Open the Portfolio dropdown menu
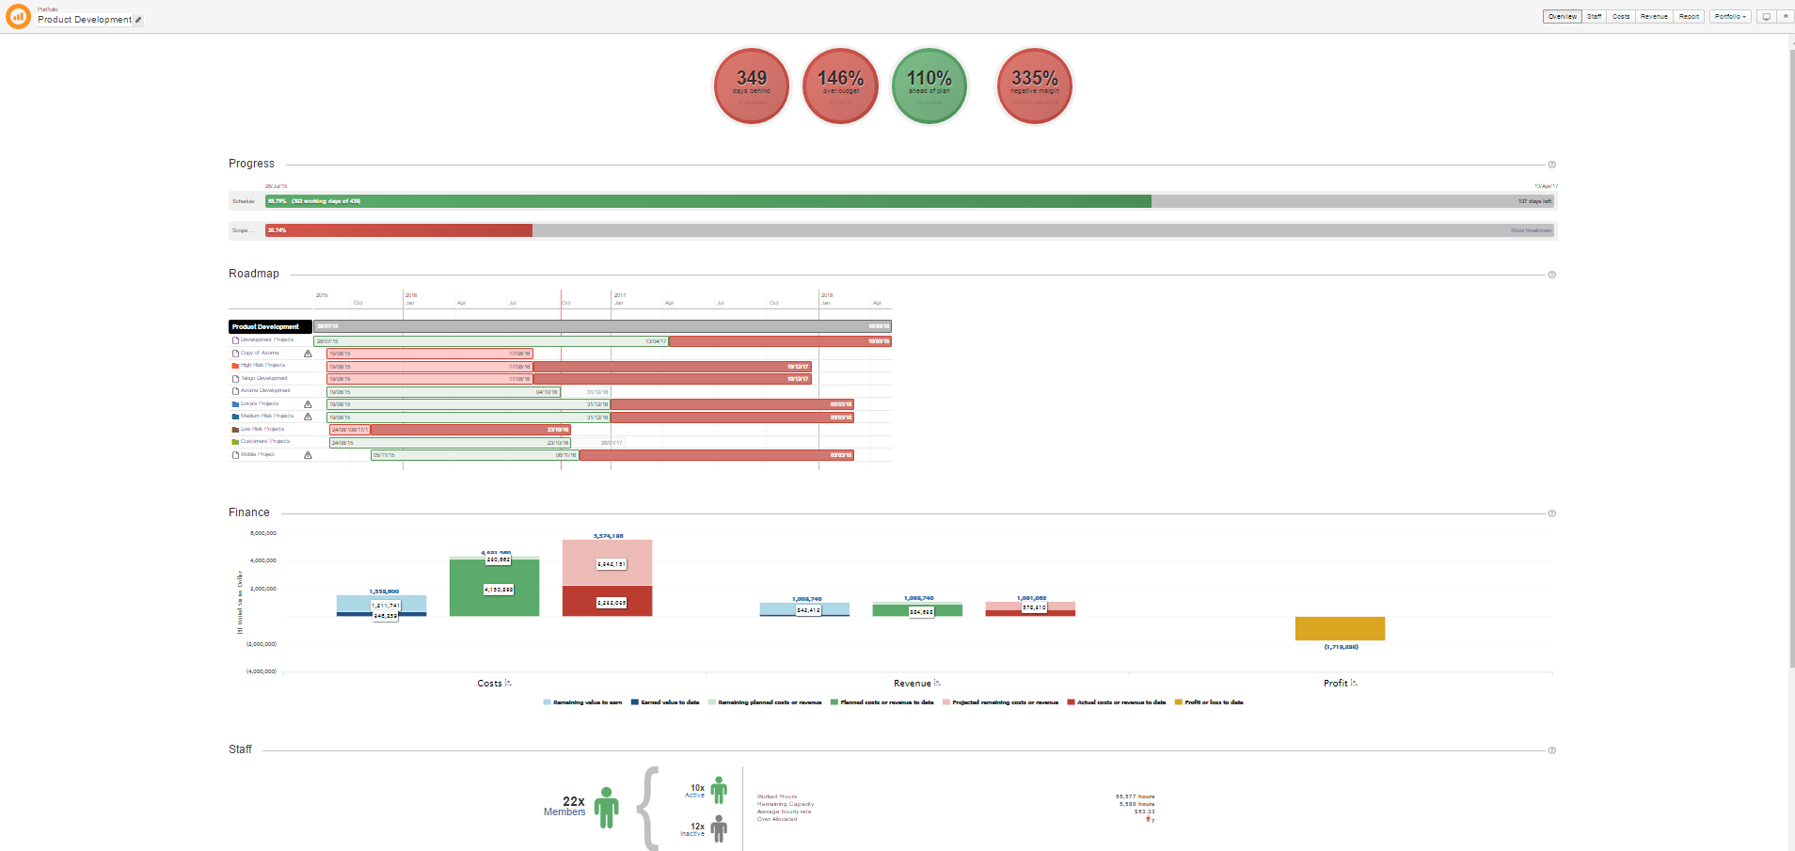Viewport: 1795px width, 851px height. pos(1729,17)
